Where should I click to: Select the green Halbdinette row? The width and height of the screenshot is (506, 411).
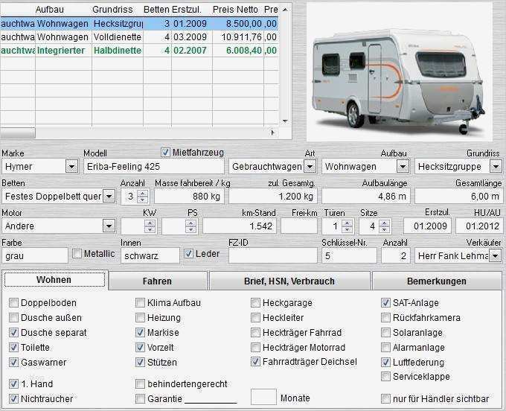[139, 51]
